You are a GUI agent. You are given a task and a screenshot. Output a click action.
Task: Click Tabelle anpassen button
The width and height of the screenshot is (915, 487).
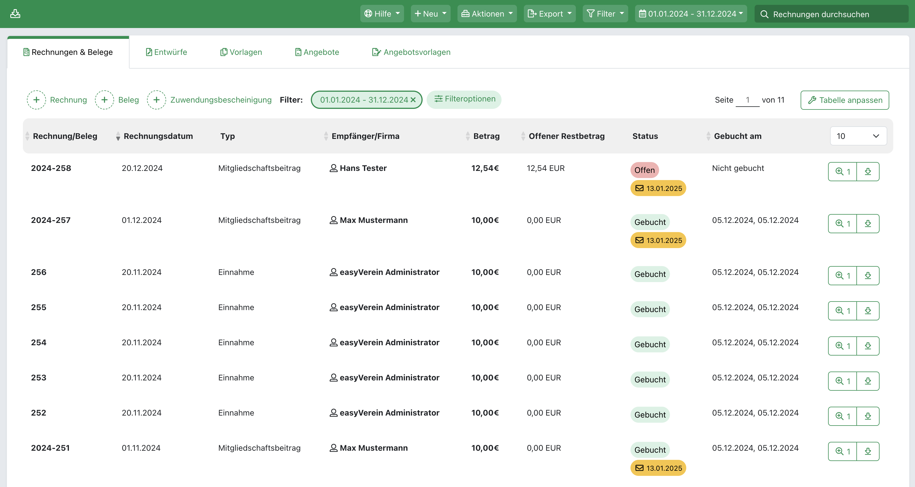(844, 100)
